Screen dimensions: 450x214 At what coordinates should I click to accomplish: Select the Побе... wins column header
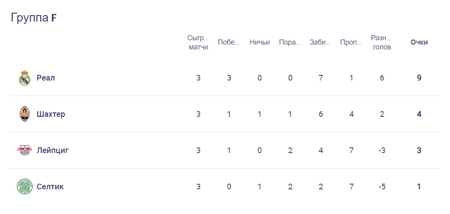pos(228,42)
